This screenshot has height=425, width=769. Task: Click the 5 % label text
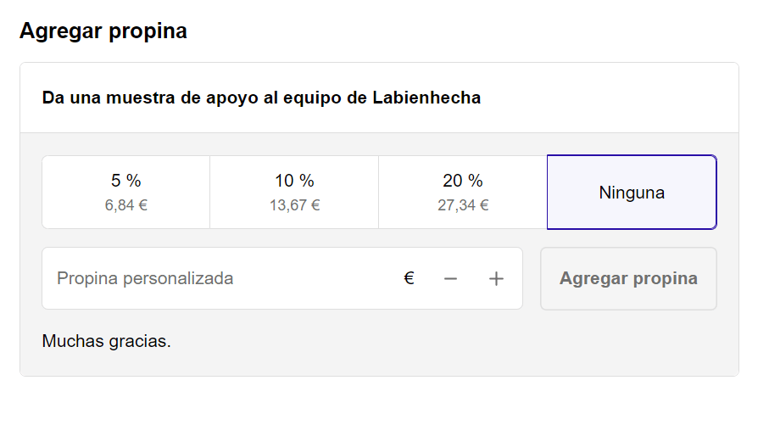coord(126,181)
